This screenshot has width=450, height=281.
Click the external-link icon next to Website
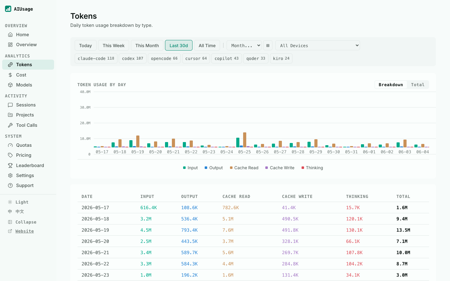(x=10, y=231)
